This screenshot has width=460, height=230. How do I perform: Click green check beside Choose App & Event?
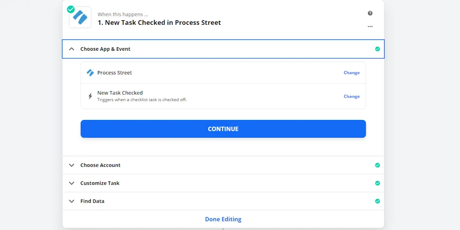377,49
